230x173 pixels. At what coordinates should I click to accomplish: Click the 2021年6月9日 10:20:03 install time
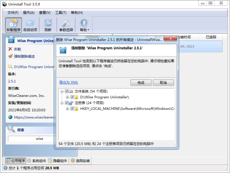[27, 110]
